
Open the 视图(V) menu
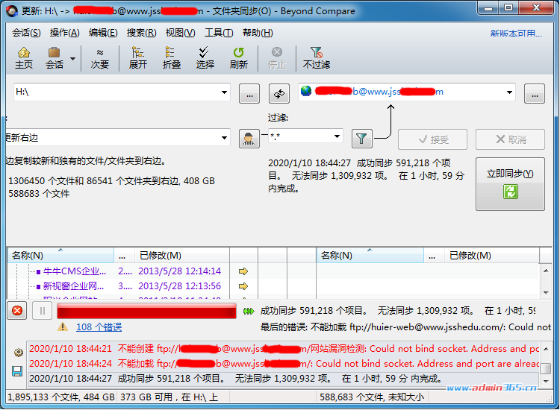pyautogui.click(x=180, y=33)
